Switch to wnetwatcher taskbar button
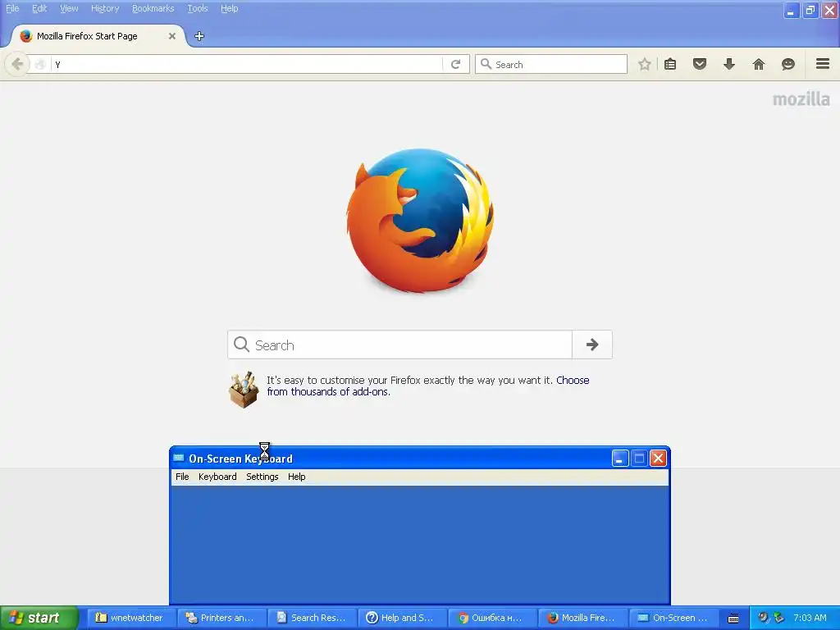Screen dimensions: 840x630 pos(132,618)
